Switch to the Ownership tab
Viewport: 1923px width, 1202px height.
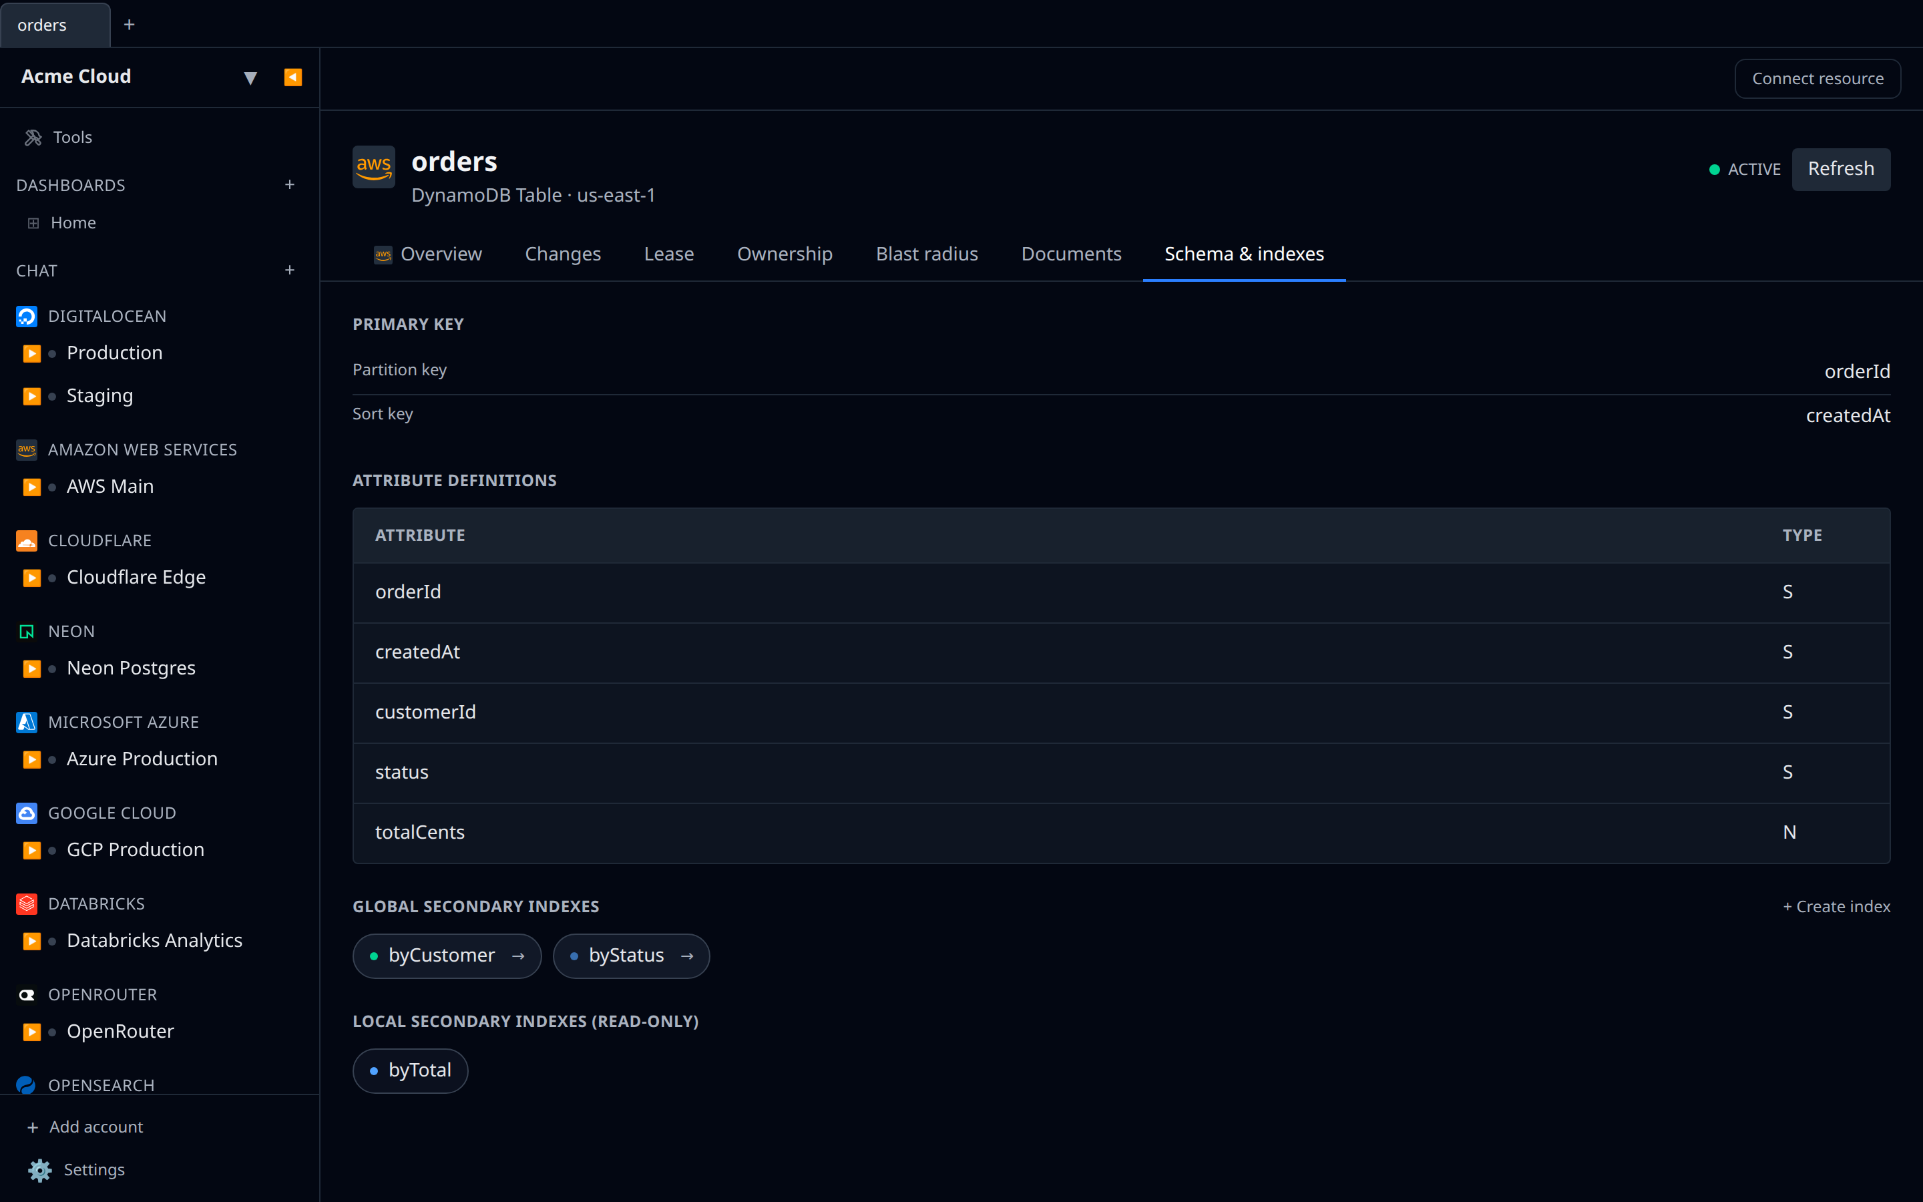(x=785, y=254)
